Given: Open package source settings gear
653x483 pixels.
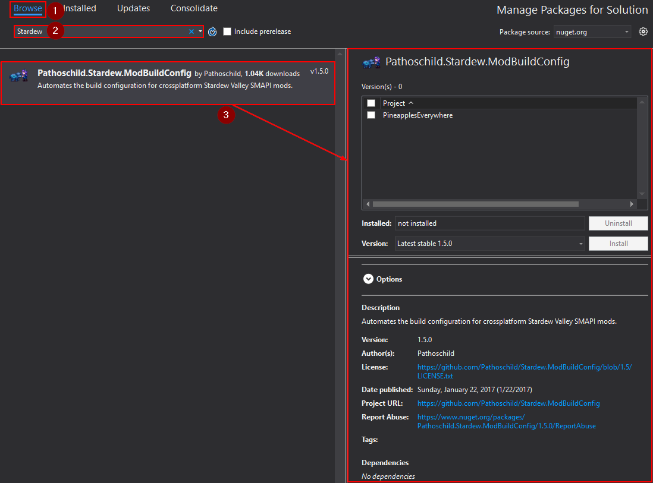Looking at the screenshot, I should pos(643,31).
